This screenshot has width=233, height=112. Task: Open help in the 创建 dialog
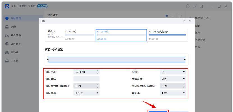click(x=184, y=21)
